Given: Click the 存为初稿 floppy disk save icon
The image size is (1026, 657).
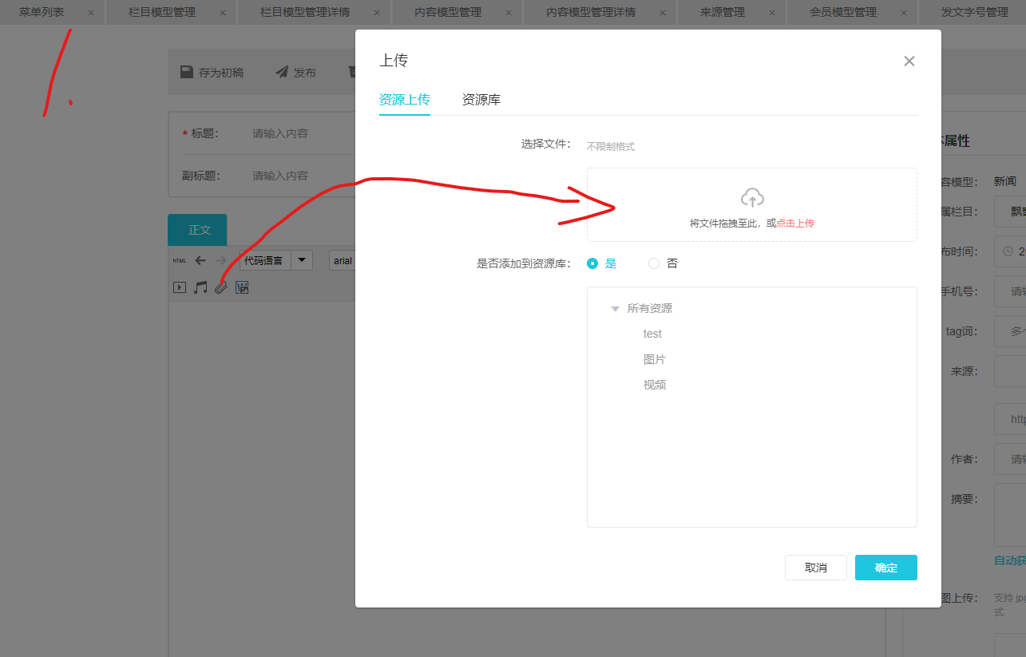Looking at the screenshot, I should point(187,72).
